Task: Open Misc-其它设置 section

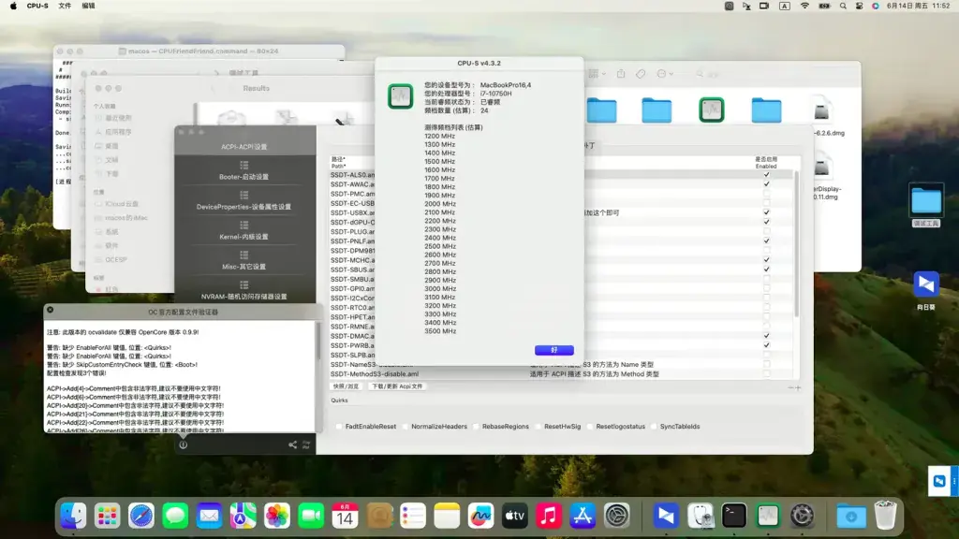Action: [x=244, y=261]
